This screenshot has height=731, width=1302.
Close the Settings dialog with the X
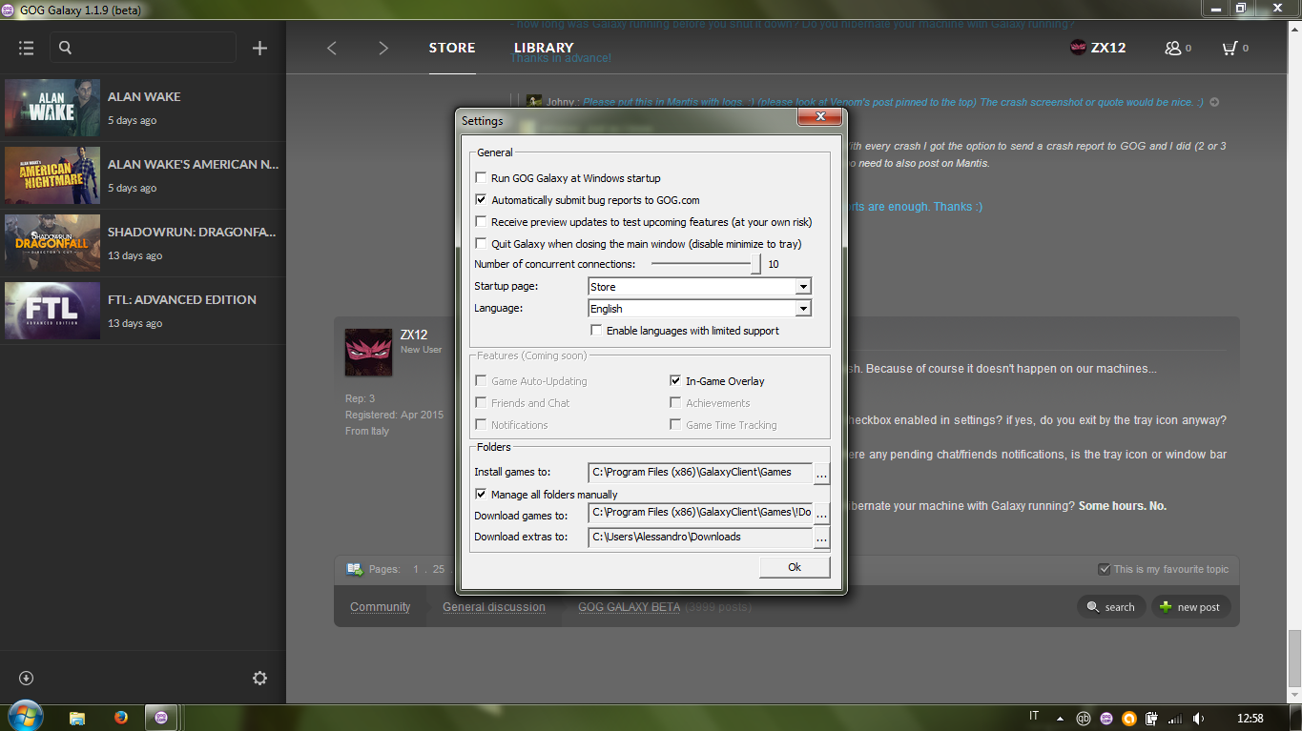(x=819, y=117)
